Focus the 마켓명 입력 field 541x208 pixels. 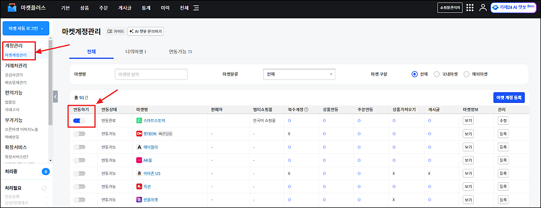[151, 74]
